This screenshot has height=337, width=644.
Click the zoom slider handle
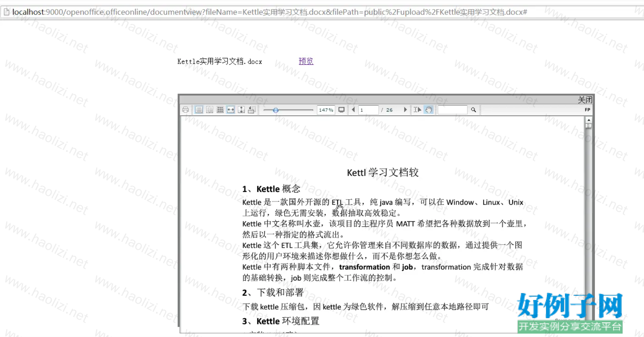(x=276, y=110)
